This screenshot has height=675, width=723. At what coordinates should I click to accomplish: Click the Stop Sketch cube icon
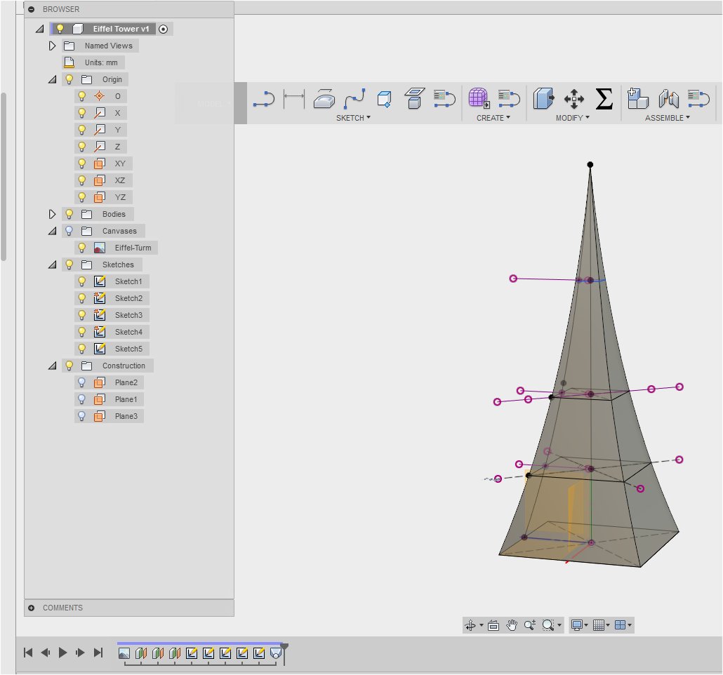pyautogui.click(x=384, y=99)
